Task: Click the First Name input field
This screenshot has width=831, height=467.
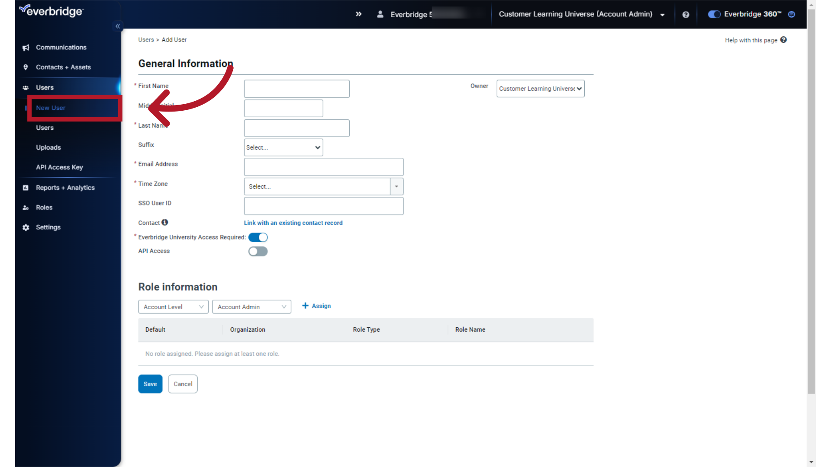Action: point(296,88)
